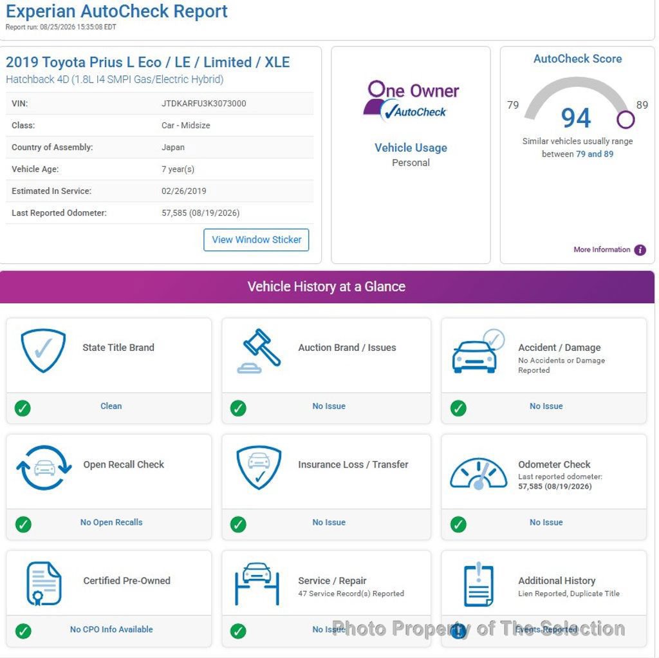
Task: Open No Issue link under Accident / Damage
Action: tap(546, 406)
